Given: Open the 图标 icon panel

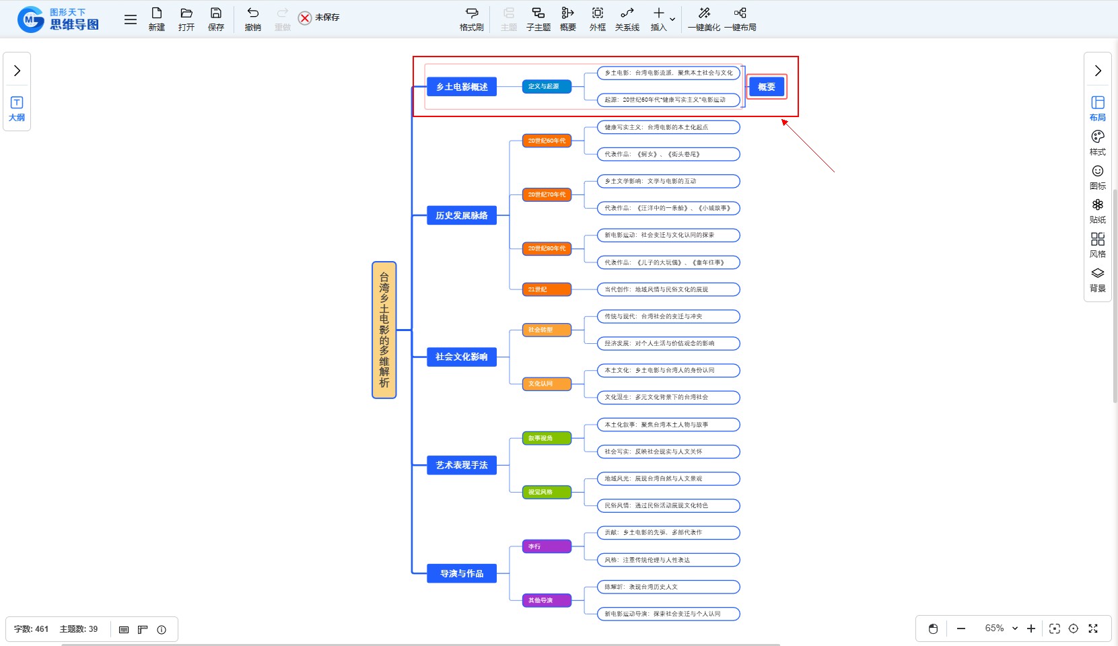Looking at the screenshot, I should [1097, 177].
